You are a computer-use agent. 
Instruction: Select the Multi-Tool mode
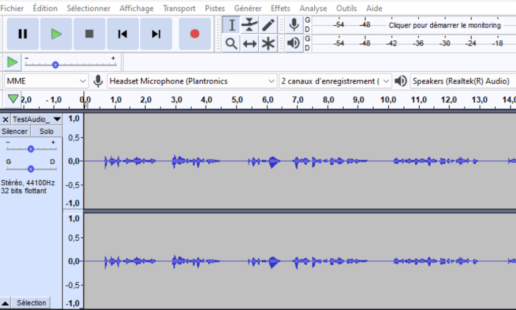coord(268,43)
